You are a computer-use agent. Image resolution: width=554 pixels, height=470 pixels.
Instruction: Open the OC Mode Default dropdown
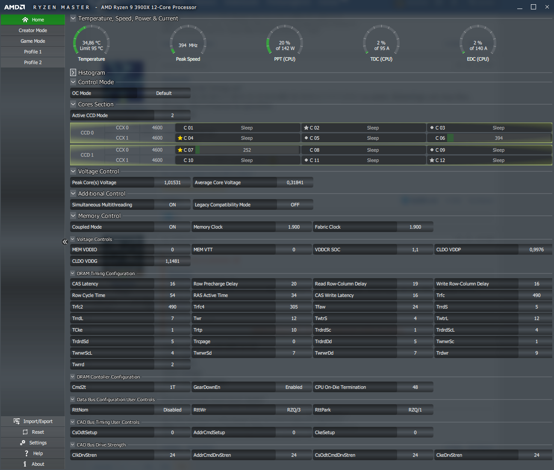coord(164,93)
